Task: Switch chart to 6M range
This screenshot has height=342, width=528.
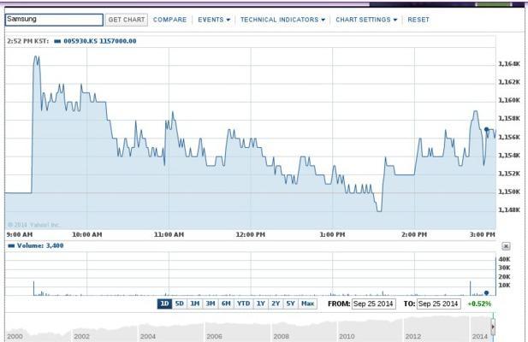Action: click(226, 304)
